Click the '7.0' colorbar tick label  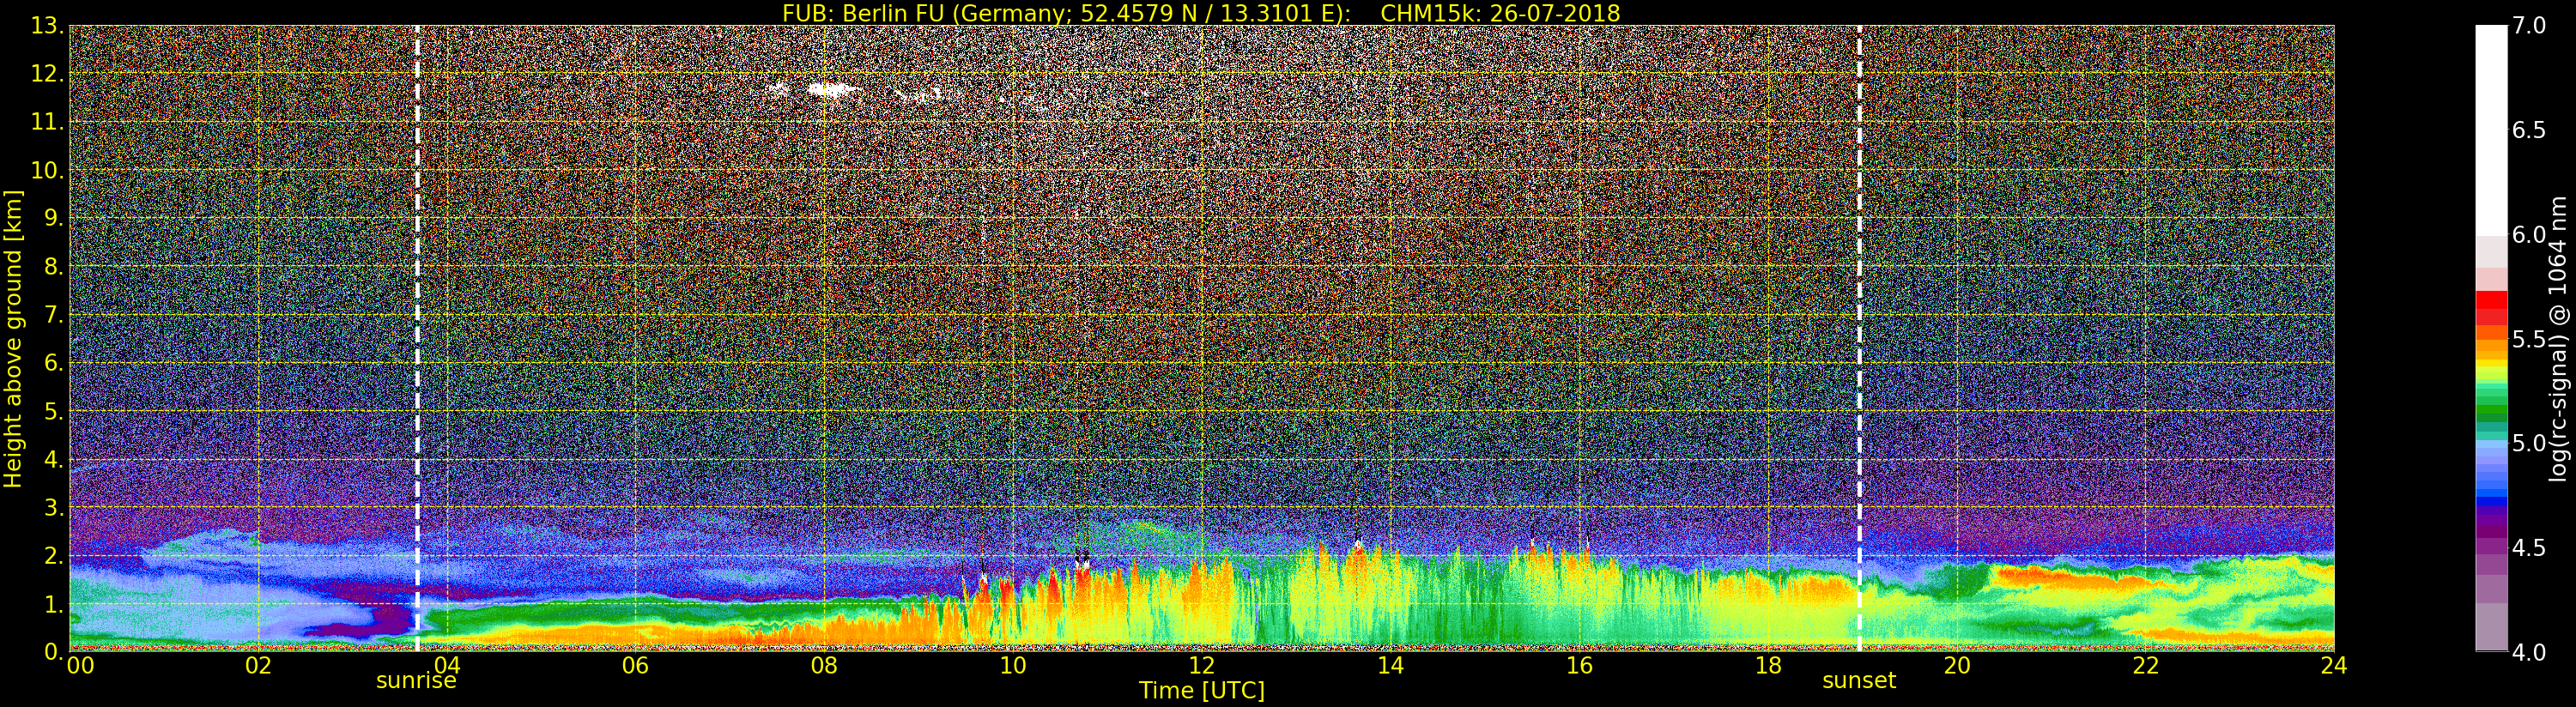click(x=2529, y=26)
